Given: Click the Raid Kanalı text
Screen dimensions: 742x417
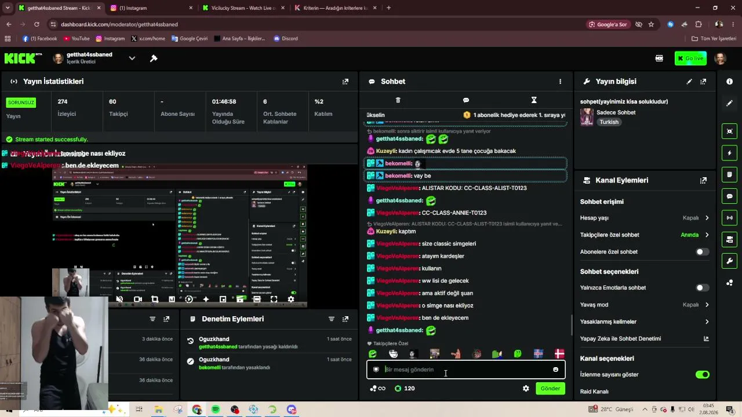Looking at the screenshot, I should (x=594, y=392).
